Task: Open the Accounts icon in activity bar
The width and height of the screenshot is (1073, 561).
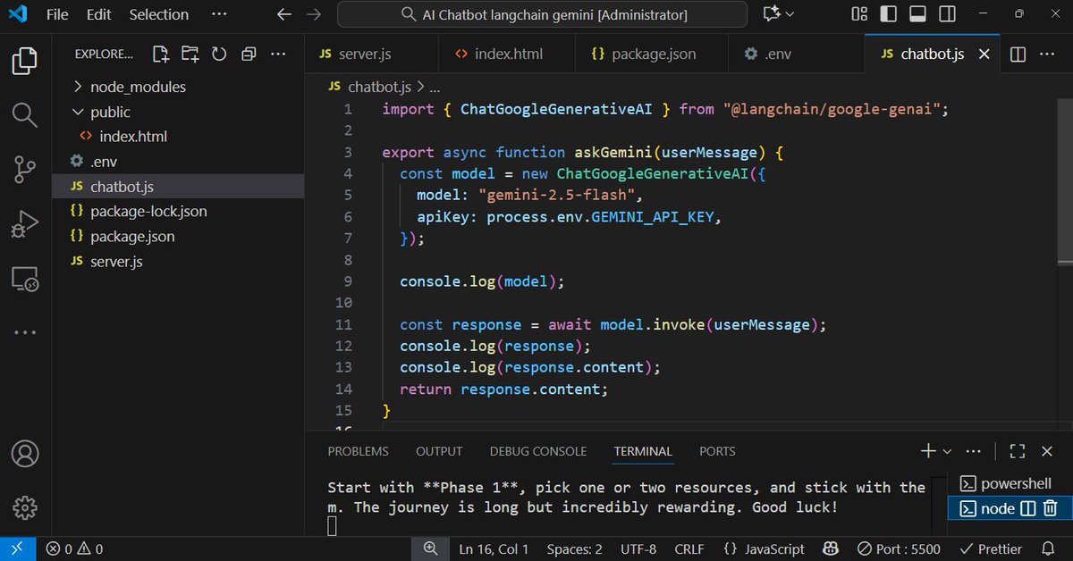Action: 24,454
